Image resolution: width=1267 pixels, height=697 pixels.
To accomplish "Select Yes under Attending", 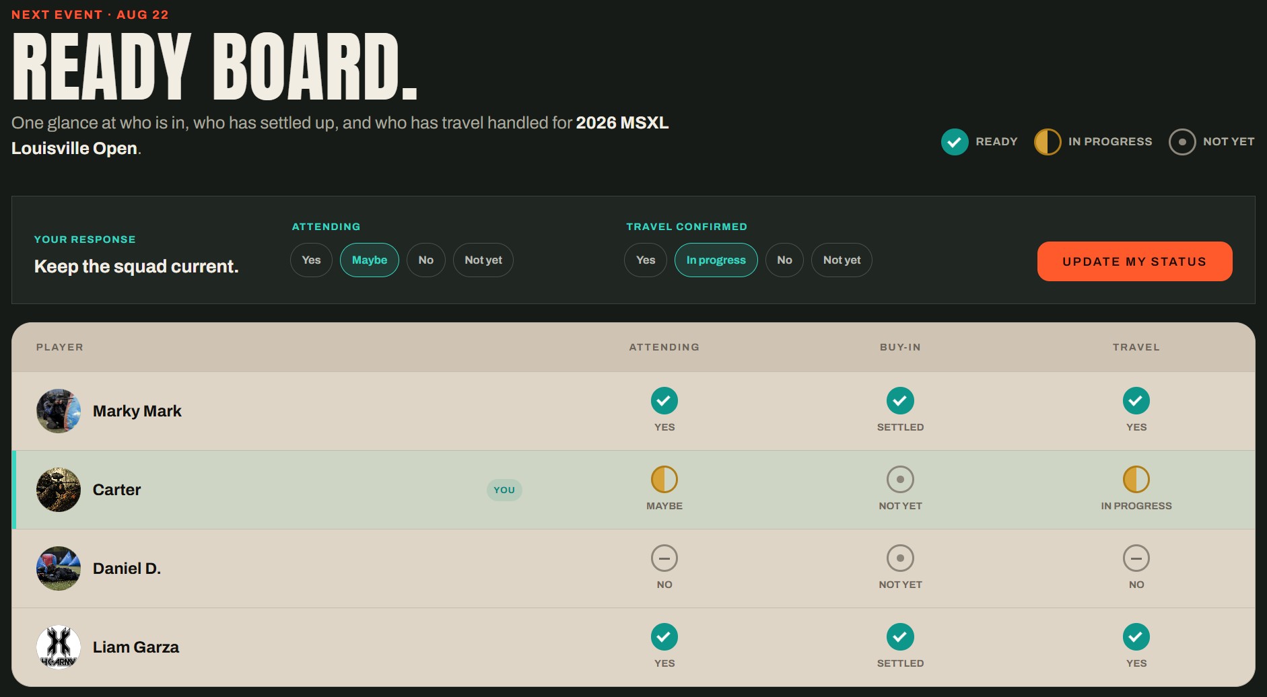I will pyautogui.click(x=311, y=260).
